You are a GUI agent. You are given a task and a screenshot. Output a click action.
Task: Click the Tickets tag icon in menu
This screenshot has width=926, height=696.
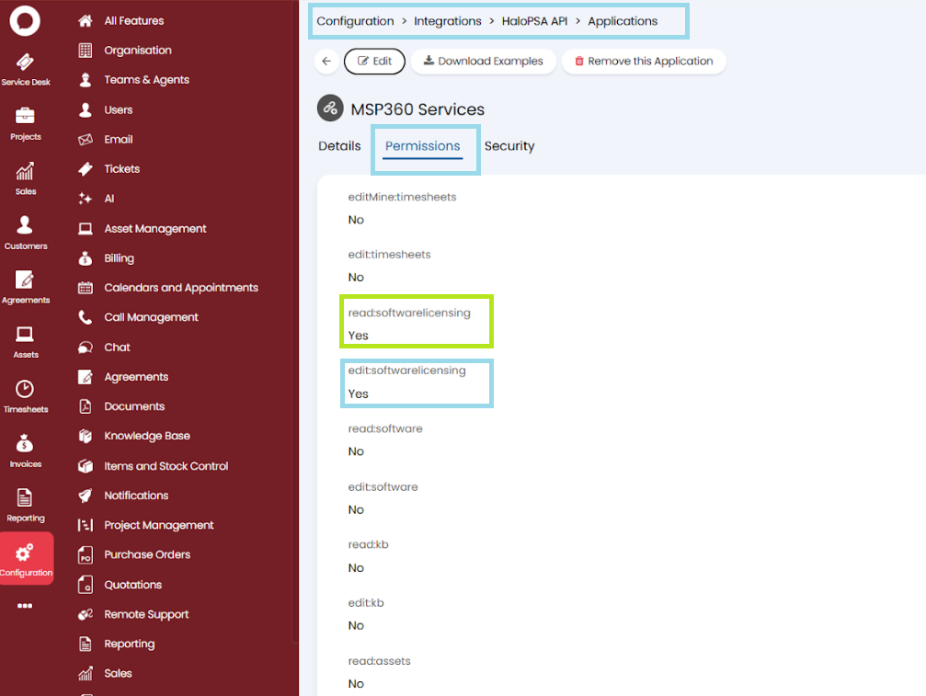(x=85, y=169)
